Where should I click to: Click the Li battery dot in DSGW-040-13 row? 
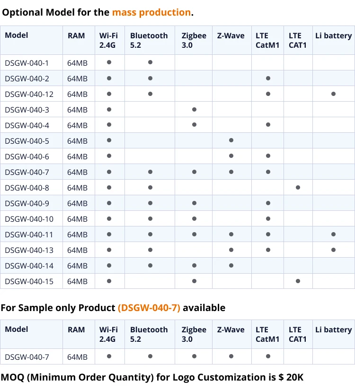pyautogui.click(x=334, y=250)
